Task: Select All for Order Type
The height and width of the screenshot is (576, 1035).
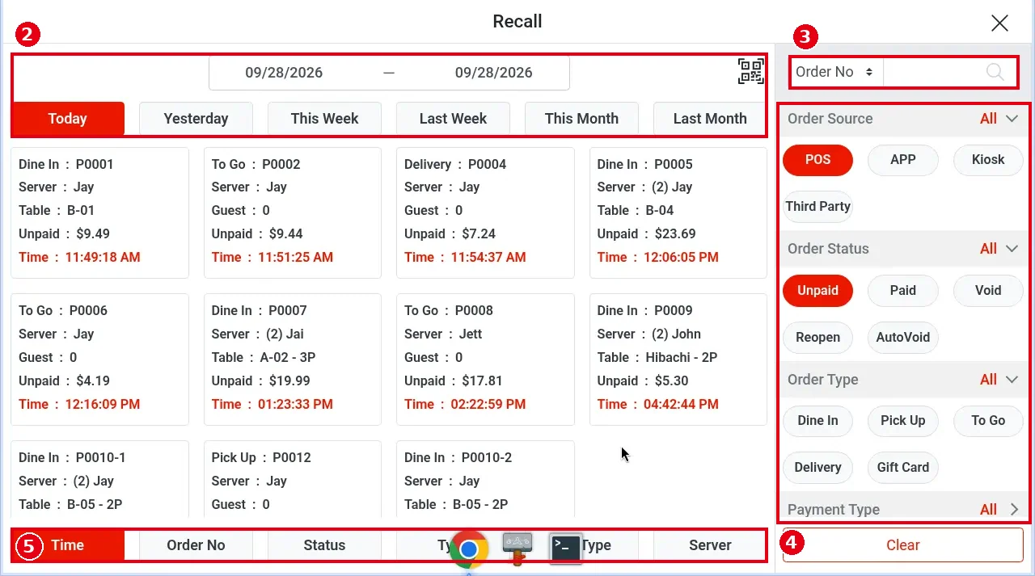Action: click(x=988, y=380)
